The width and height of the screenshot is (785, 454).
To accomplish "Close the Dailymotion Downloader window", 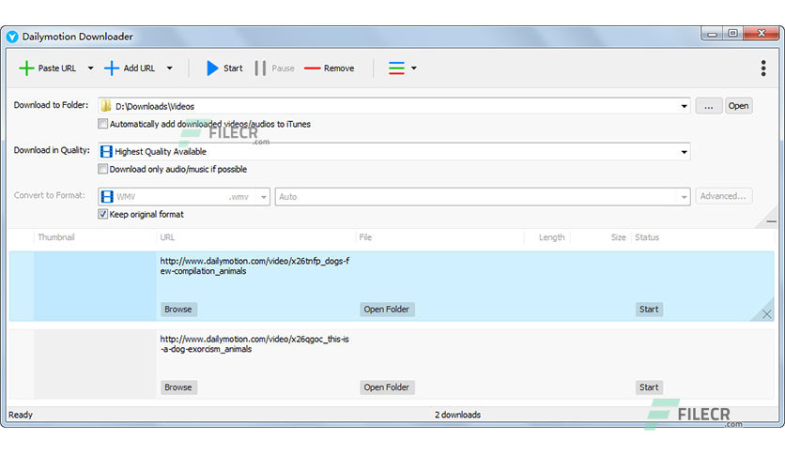I will coord(762,34).
